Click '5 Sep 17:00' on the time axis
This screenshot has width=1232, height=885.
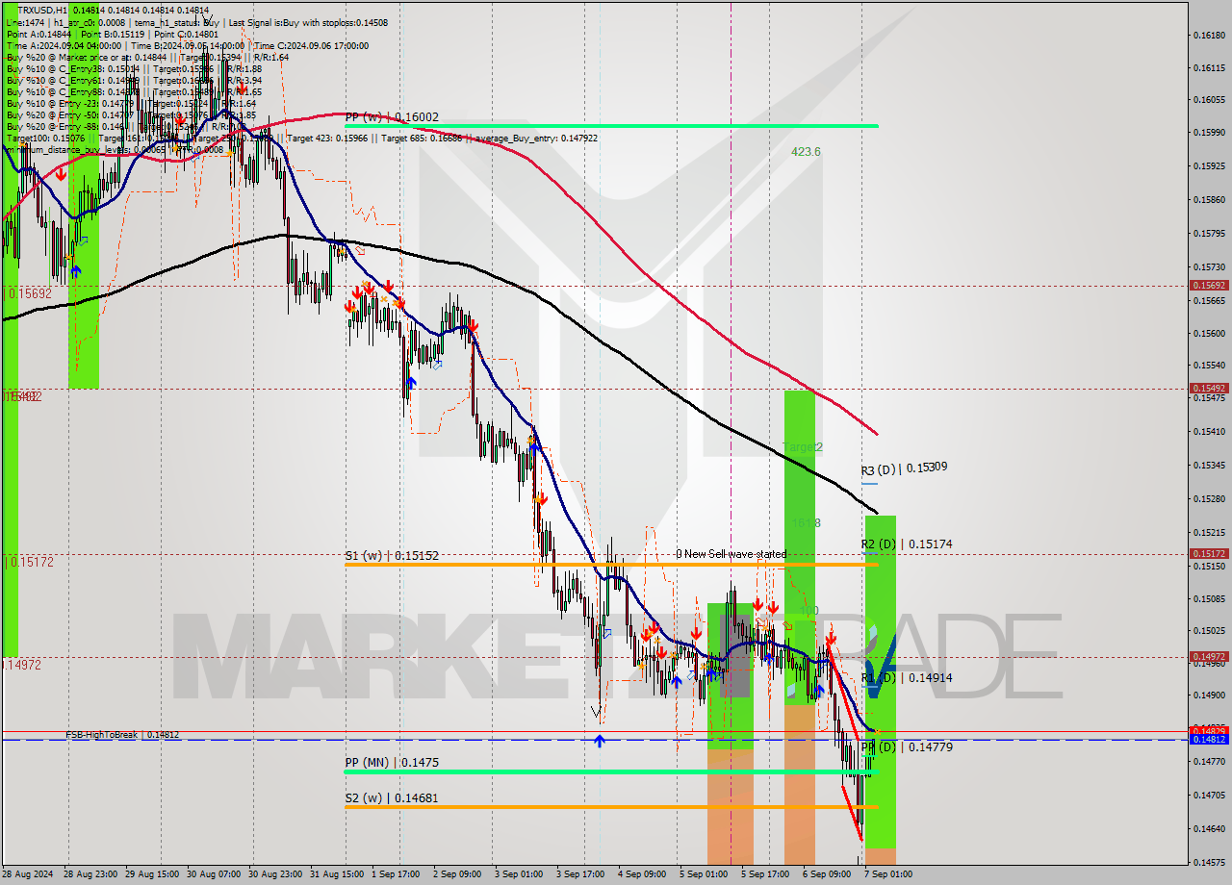(765, 874)
